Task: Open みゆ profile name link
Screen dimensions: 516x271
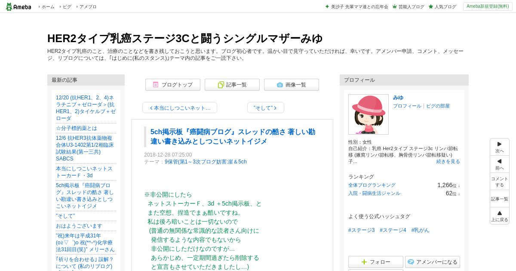Action: (x=398, y=98)
